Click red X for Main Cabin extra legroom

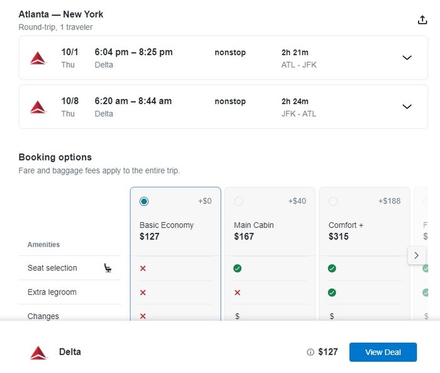click(x=238, y=292)
